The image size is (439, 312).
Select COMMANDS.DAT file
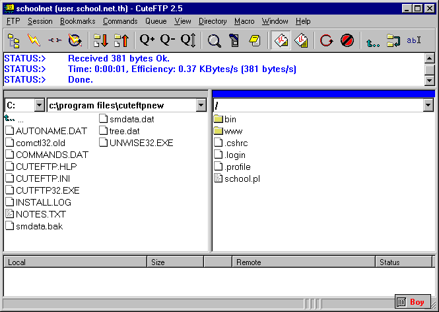[47, 155]
